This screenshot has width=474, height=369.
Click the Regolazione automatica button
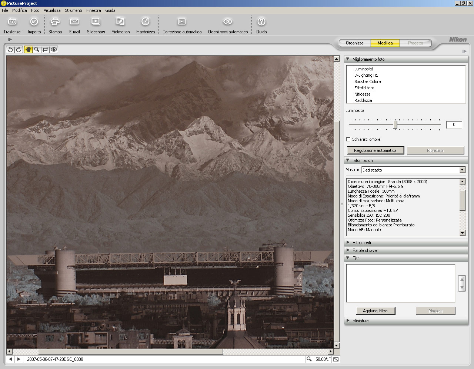point(375,150)
